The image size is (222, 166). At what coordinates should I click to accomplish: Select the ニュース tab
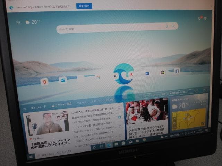(x=82, y=103)
